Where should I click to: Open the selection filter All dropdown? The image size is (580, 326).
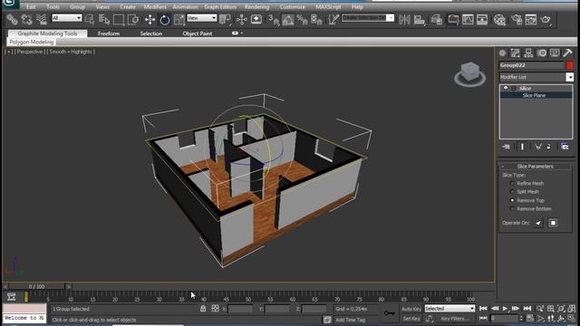tap(66, 18)
